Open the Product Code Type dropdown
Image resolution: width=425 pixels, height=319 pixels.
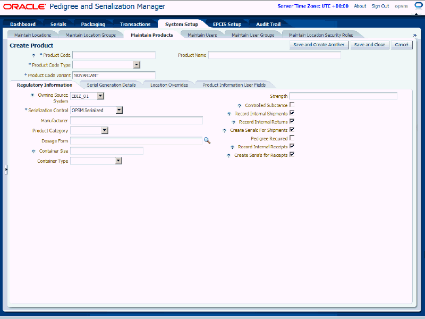coord(137,65)
